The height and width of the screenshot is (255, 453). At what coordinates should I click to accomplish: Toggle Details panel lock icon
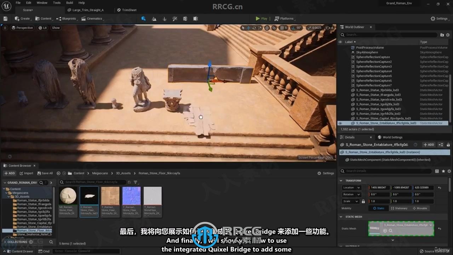click(x=448, y=145)
